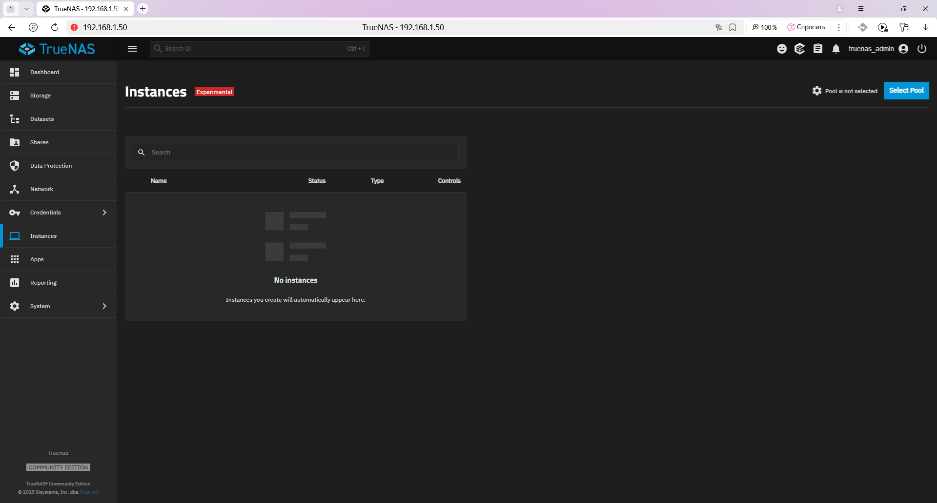The width and height of the screenshot is (937, 503).
Task: Open alerts bell icon
Action: 836,49
